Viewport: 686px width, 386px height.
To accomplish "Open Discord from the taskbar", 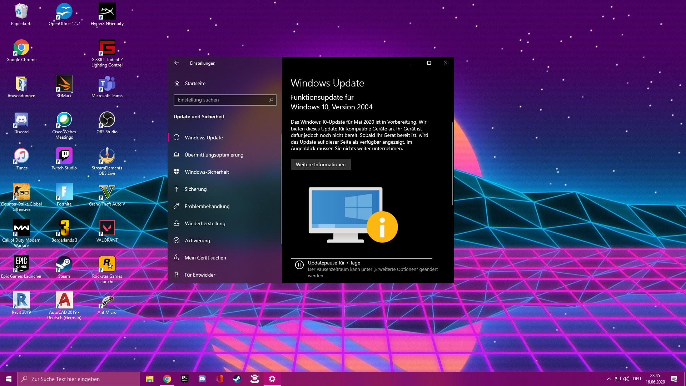I will click(202, 379).
